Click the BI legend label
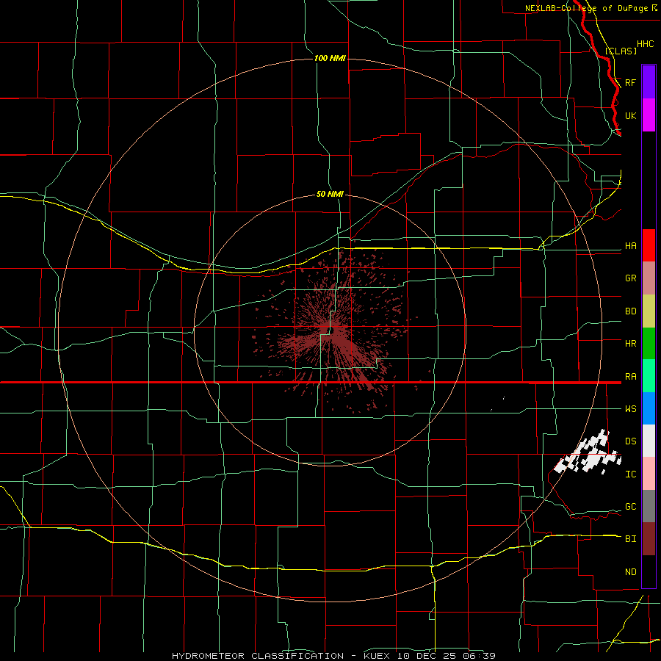The height and width of the screenshot is (661, 661). 631,539
